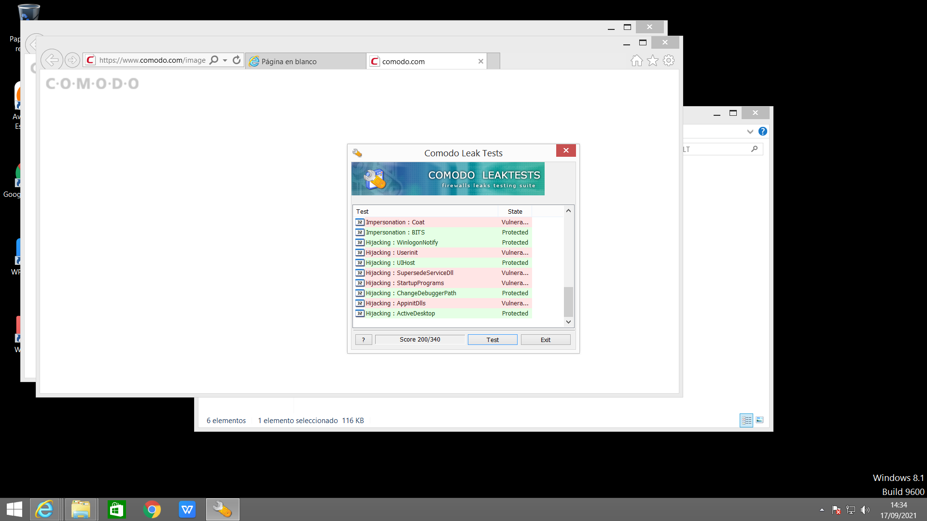Open browser Tools gear icon
The width and height of the screenshot is (927, 521).
[x=668, y=60]
